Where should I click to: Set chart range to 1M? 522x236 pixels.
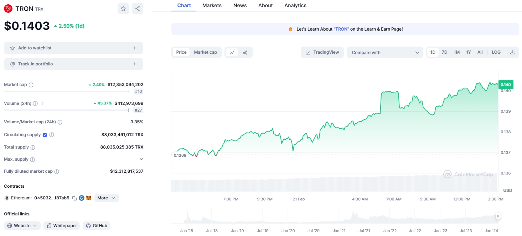point(457,52)
